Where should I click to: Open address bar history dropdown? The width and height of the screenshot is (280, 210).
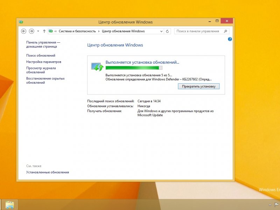[161, 31]
